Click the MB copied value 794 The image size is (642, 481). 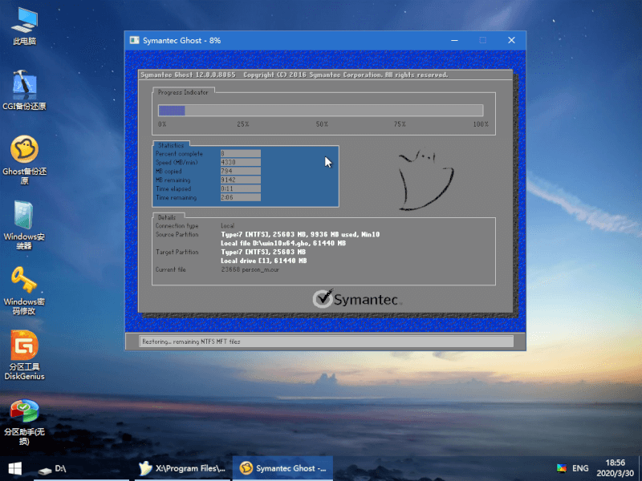click(x=240, y=171)
